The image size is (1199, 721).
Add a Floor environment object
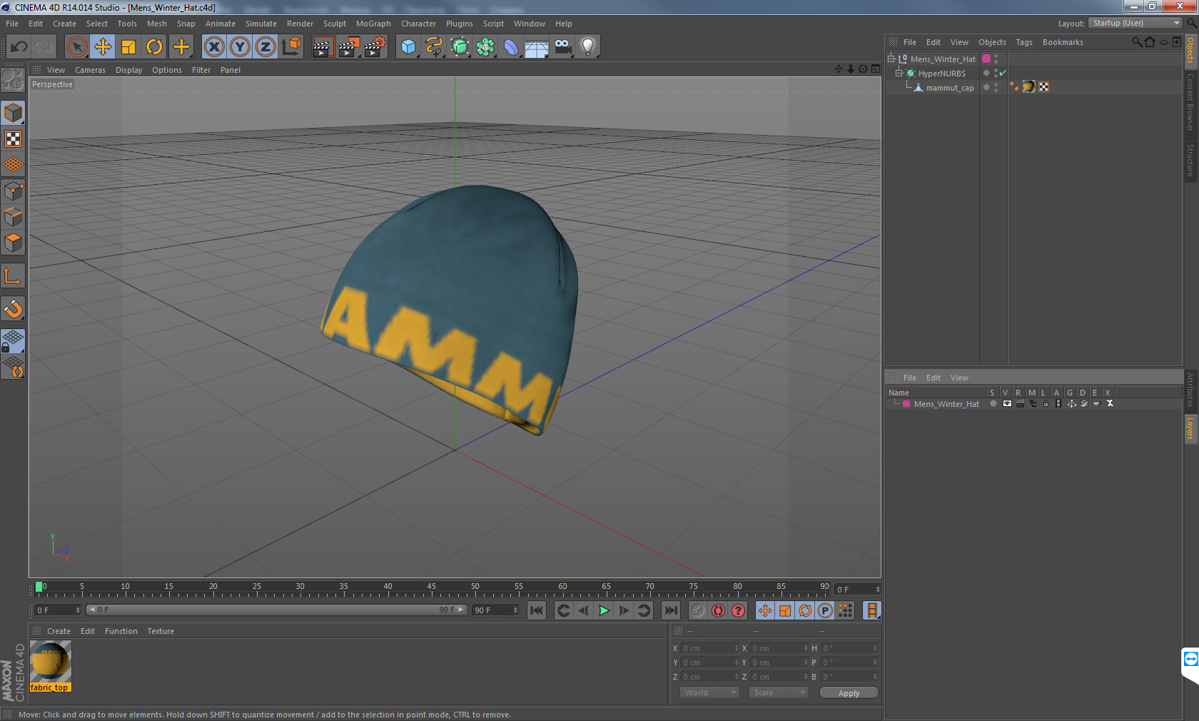(x=537, y=47)
